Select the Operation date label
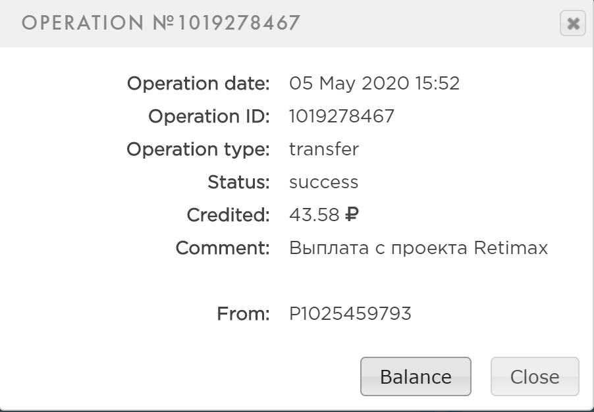This screenshot has width=594, height=412. coord(198,84)
